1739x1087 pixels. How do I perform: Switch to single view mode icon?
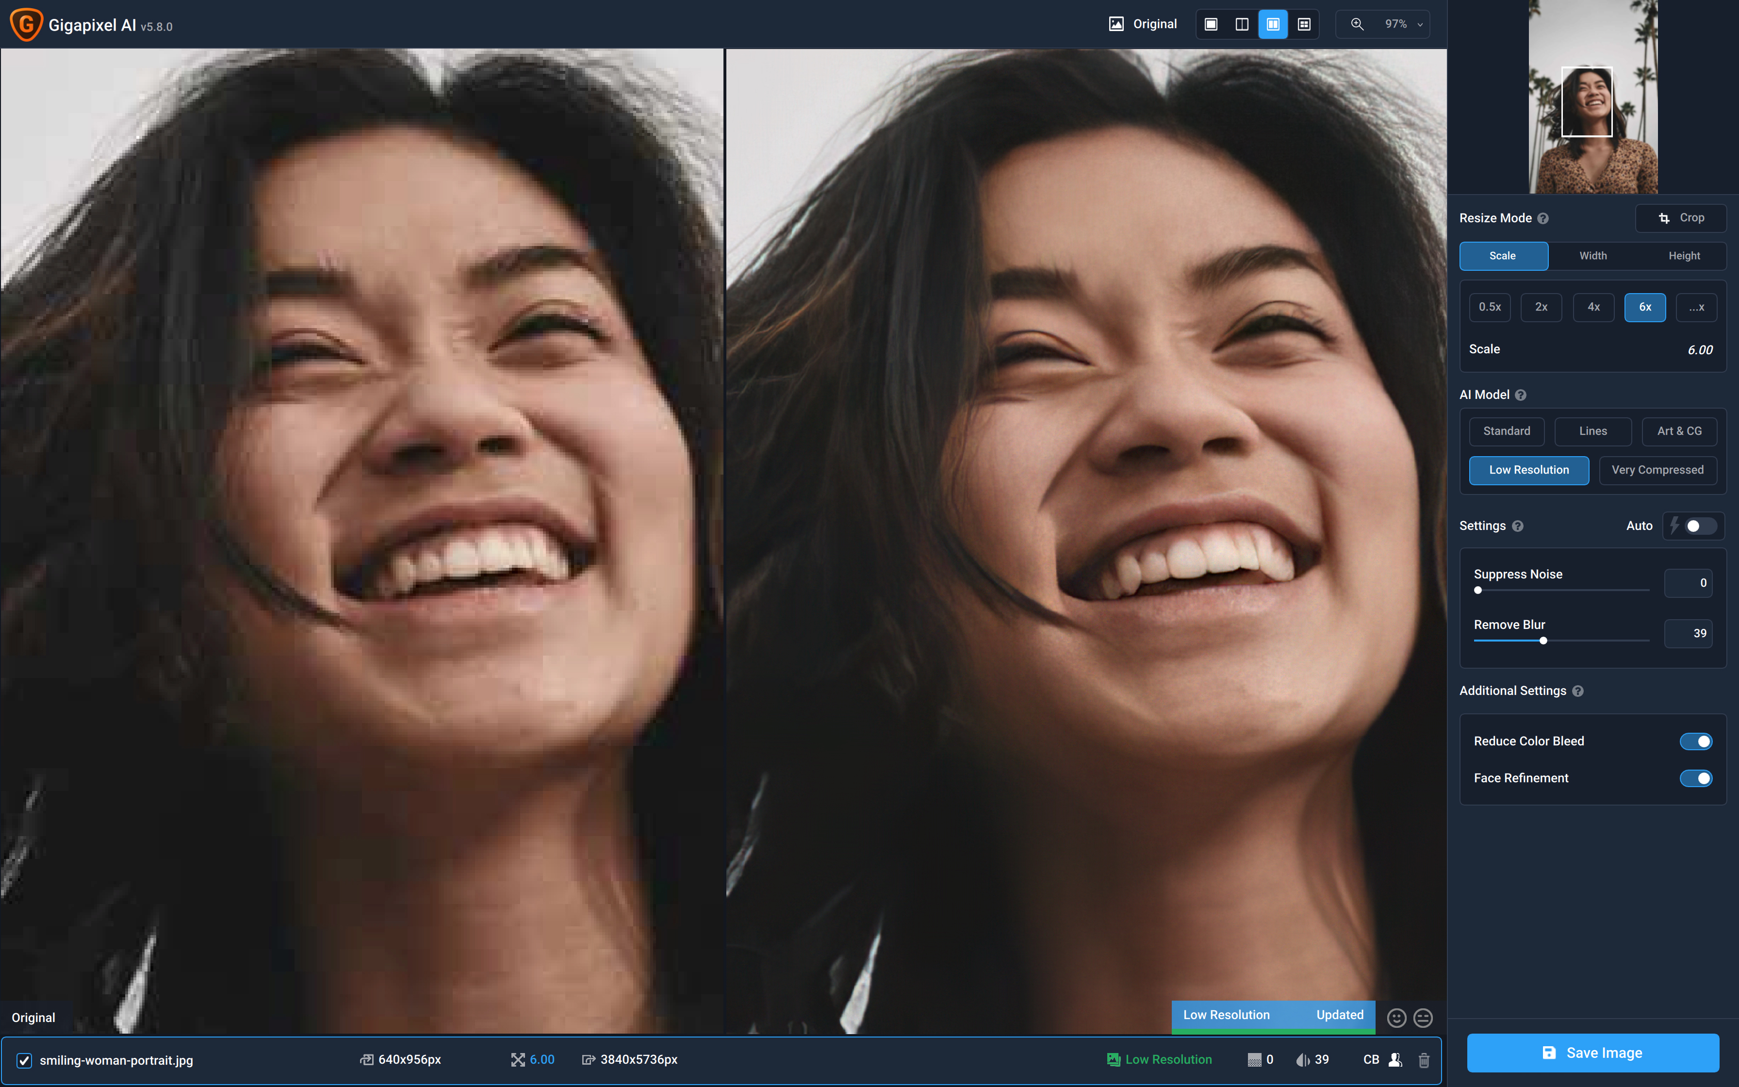[x=1211, y=24]
